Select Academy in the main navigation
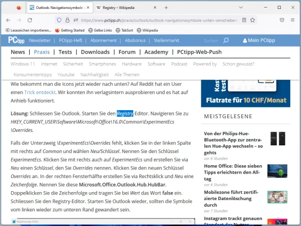 (x=156, y=52)
